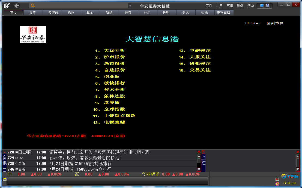302x188 pixels.
Task: Click the red right-arrow box icon above 监控
Action: pyautogui.click(x=204, y=152)
